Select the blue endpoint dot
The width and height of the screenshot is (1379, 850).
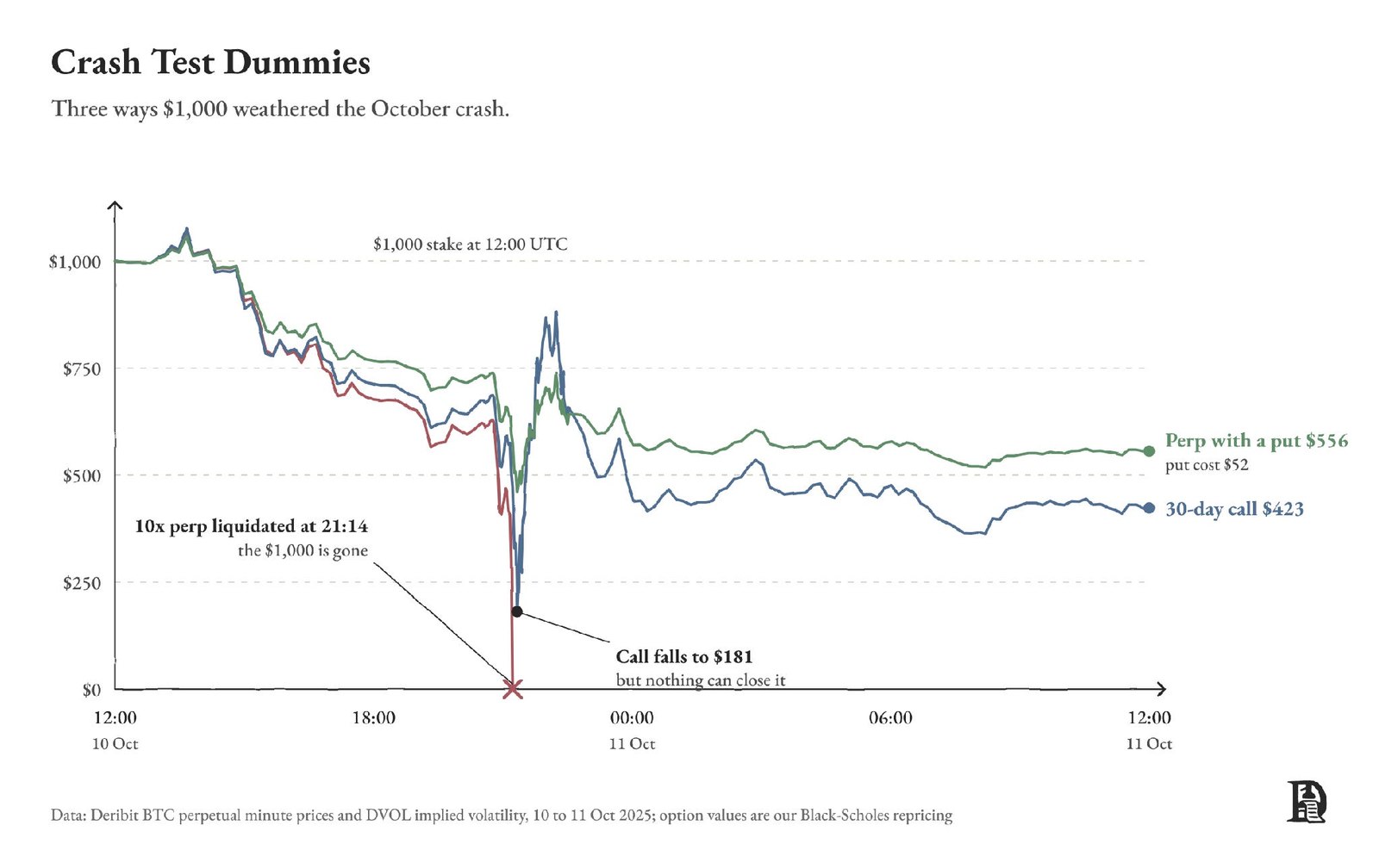pos(1149,508)
